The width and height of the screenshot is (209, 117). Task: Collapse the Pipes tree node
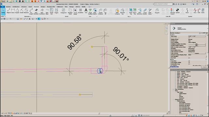[x=173, y=91]
